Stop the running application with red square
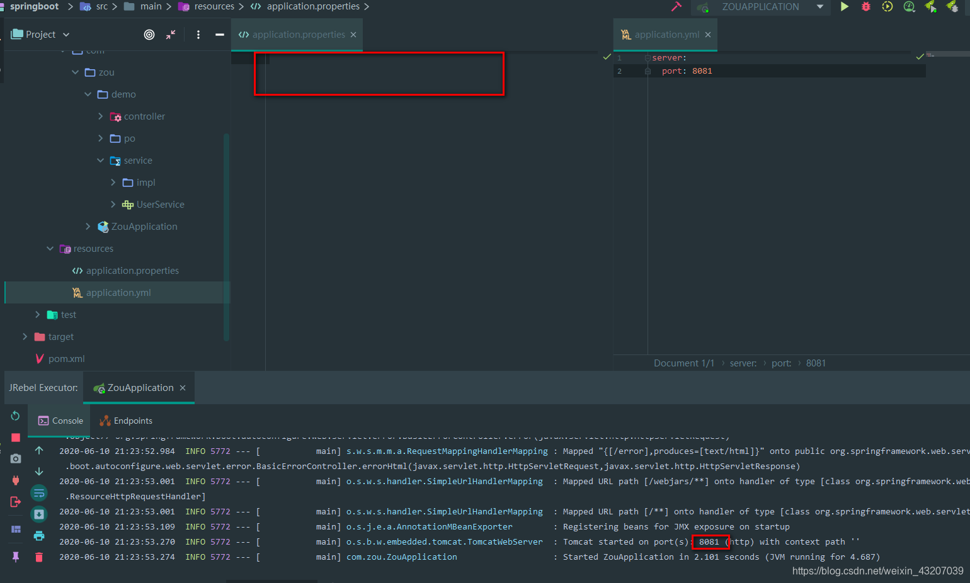Image resolution: width=970 pixels, height=583 pixels. 16,437
